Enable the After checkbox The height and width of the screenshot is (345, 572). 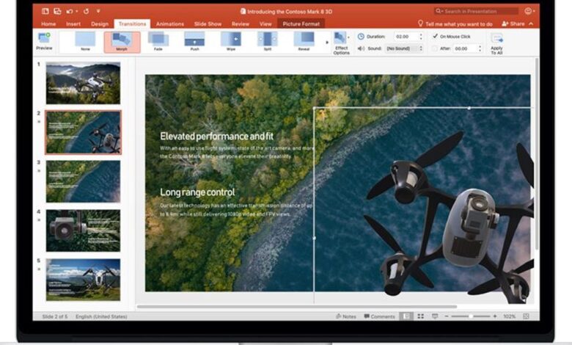[x=435, y=48]
